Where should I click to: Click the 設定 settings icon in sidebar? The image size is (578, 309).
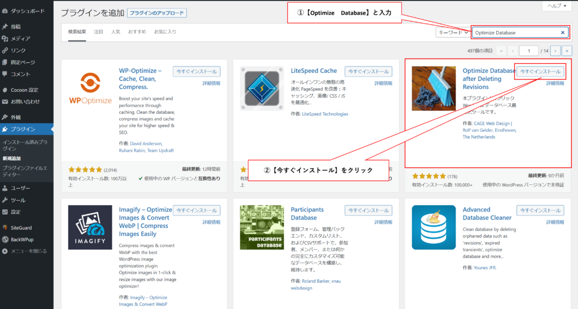[x=5, y=212]
